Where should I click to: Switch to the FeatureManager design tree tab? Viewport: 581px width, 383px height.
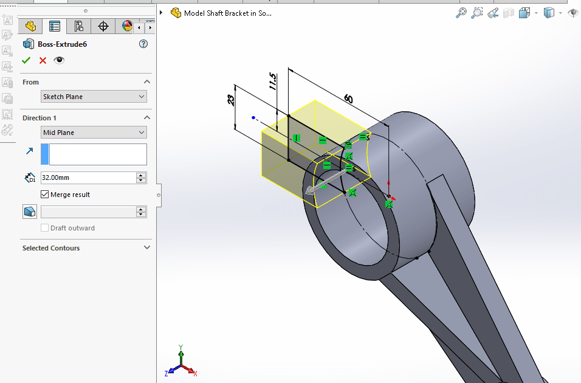pos(29,27)
